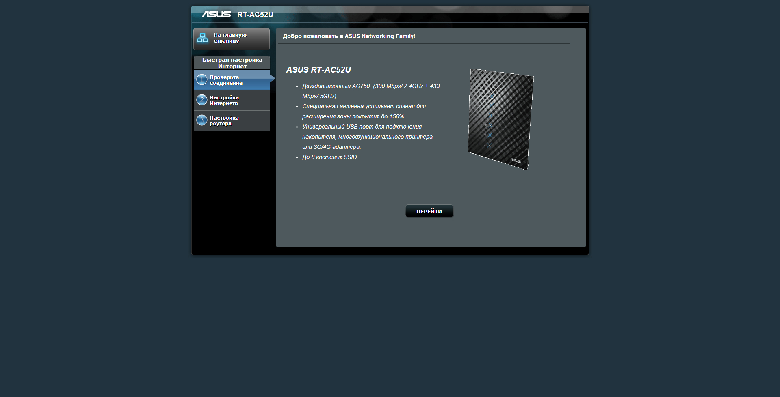This screenshot has width=780, height=397.
Task: Click the number 1 step circle icon
Action: [202, 80]
